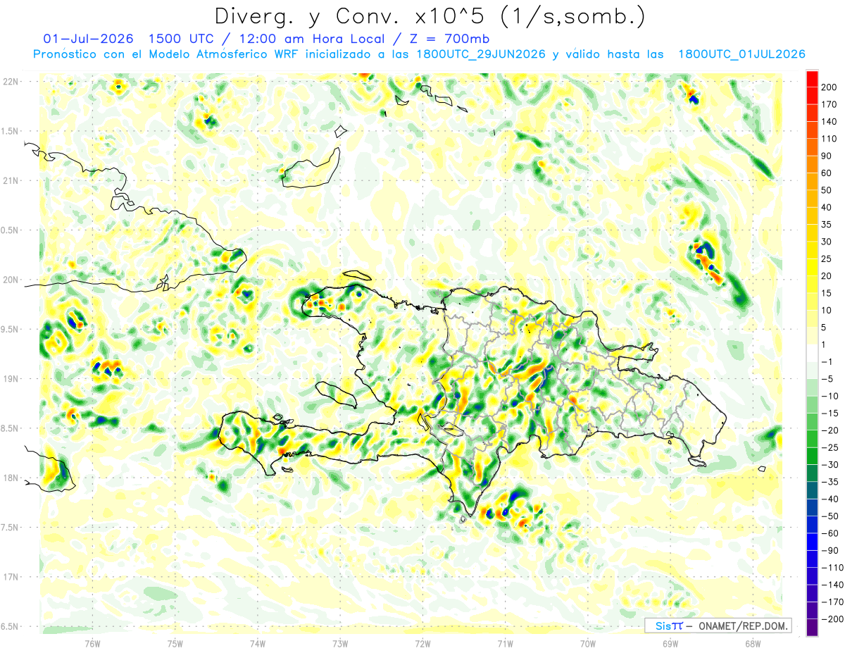Click the 200 value on the color scale
Viewport: 845px width, 653px height.
tap(830, 87)
